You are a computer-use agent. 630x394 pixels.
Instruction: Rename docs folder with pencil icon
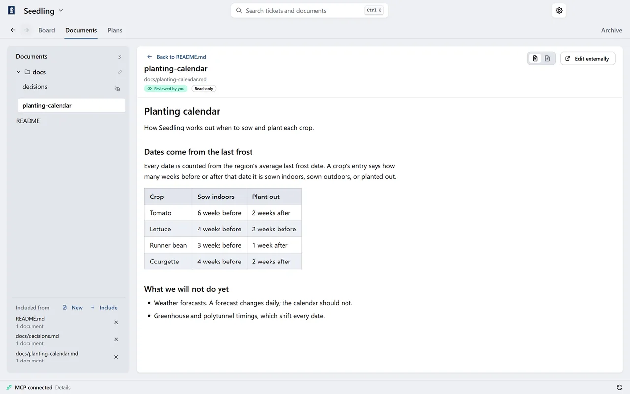click(120, 72)
